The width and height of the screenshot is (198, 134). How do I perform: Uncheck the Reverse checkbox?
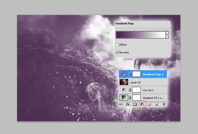coord(117,53)
